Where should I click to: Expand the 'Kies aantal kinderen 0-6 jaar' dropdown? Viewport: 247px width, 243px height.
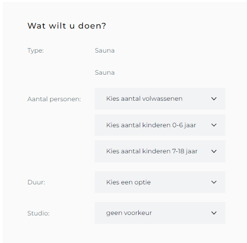click(160, 125)
